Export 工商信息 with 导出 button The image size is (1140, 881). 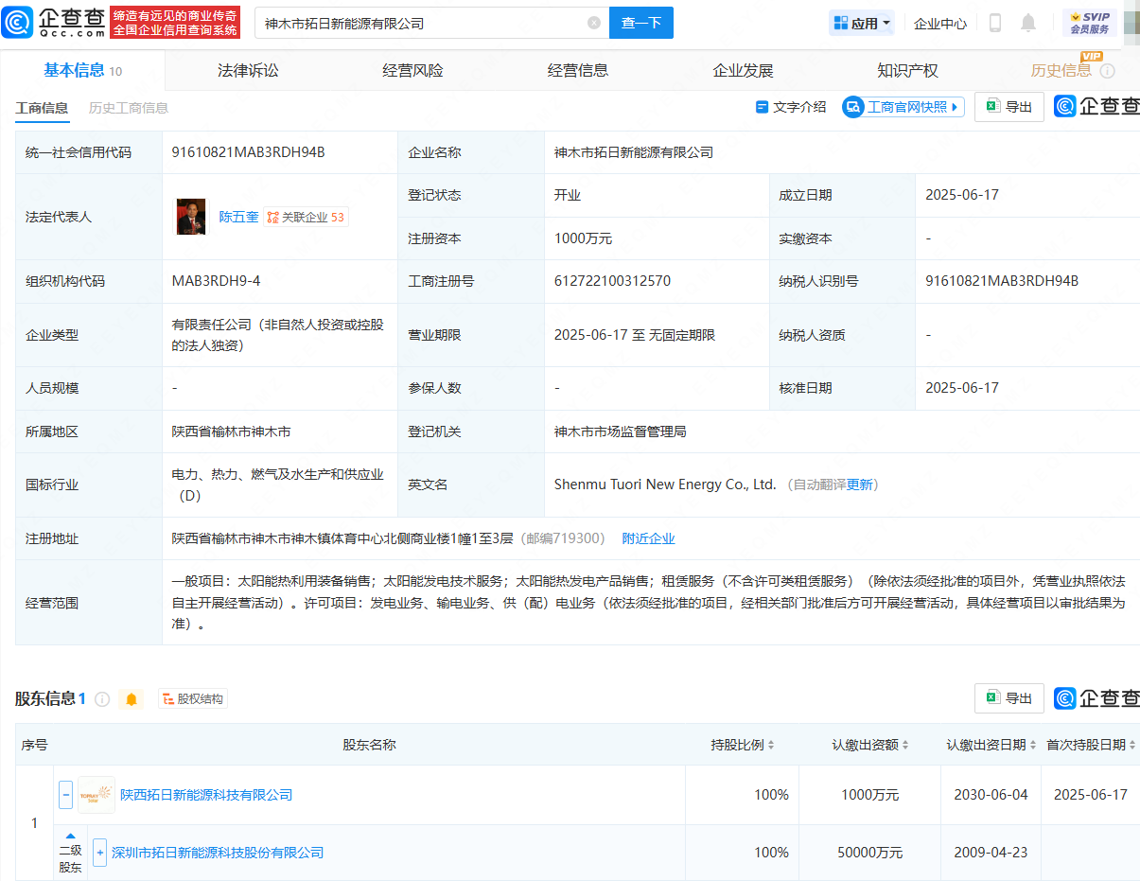pyautogui.click(x=1009, y=107)
